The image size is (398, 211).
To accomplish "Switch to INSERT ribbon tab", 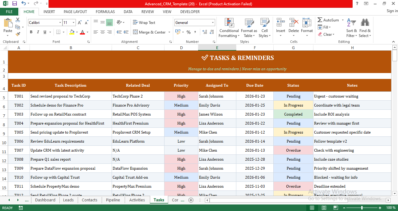I will 49,11.
